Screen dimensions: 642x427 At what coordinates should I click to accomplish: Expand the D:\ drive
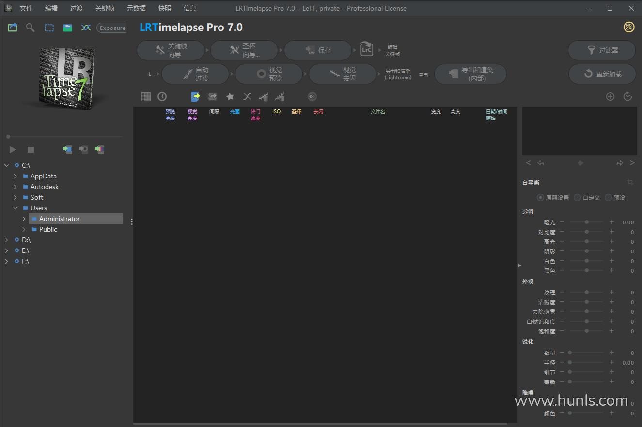click(6, 240)
